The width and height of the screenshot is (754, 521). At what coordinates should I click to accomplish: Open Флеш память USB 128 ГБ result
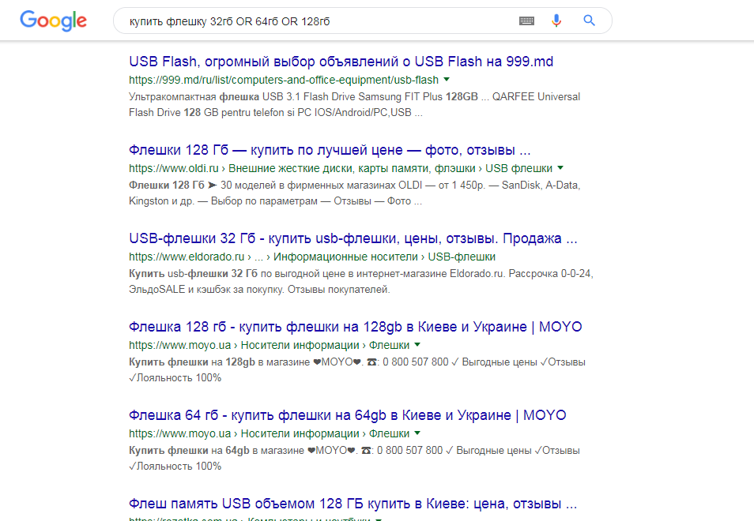pyautogui.click(x=352, y=503)
